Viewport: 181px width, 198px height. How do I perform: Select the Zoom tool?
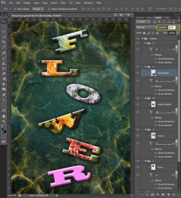click(4, 121)
